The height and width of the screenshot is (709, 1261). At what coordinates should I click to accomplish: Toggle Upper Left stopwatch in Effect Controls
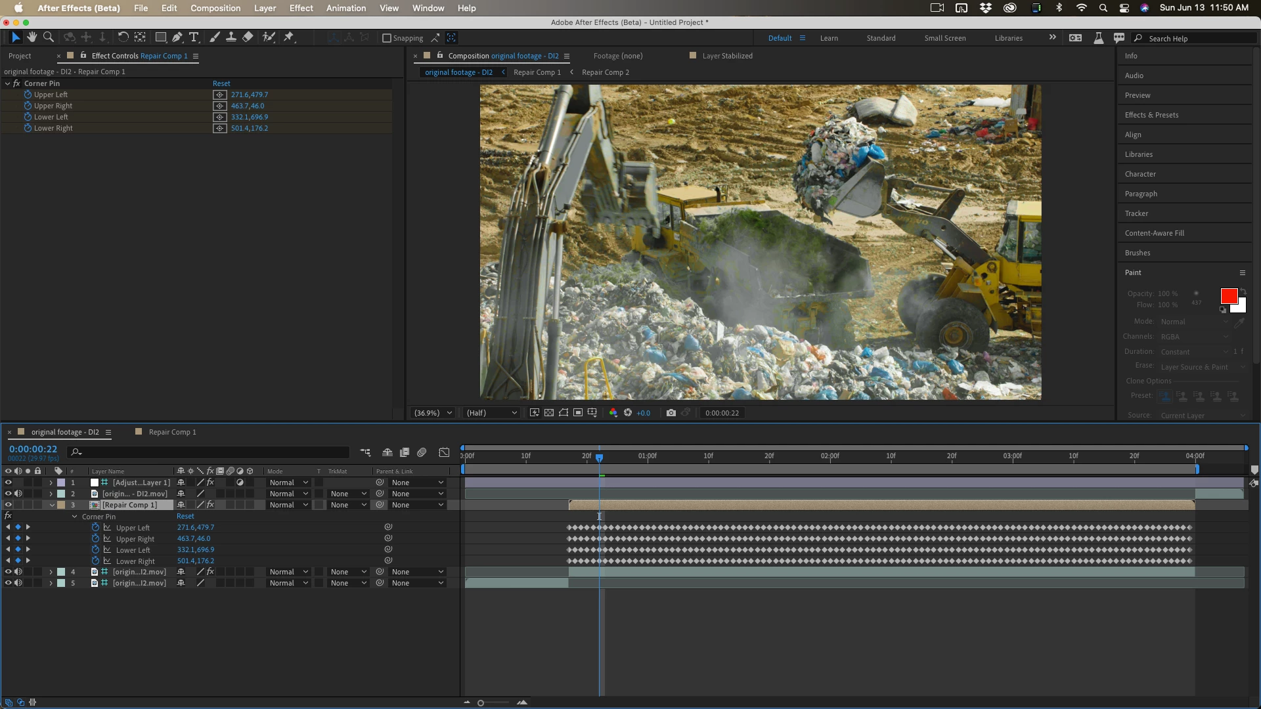tap(28, 95)
